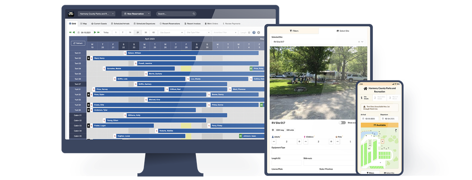Click the picnic table logo icon
The height and width of the screenshot is (180, 472).
71,14
